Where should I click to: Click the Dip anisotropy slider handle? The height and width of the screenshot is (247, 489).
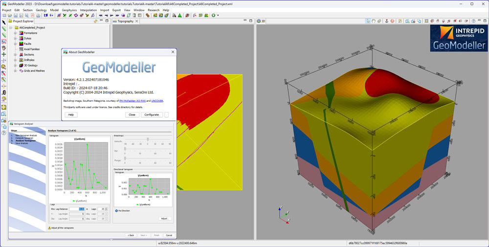(x=125, y=149)
